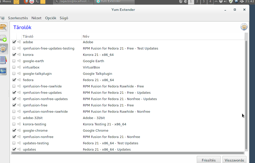The height and width of the screenshot is (163, 255).
Task: Enable the virtualbox repository checkbox
Action: point(14,67)
